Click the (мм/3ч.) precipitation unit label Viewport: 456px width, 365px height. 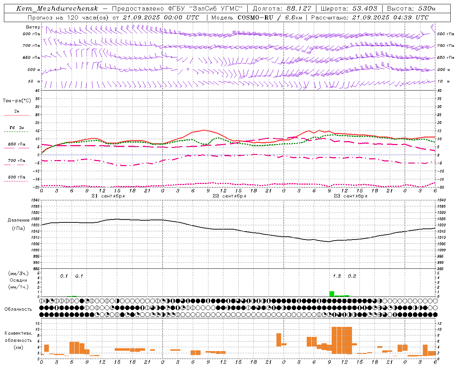coord(19,273)
